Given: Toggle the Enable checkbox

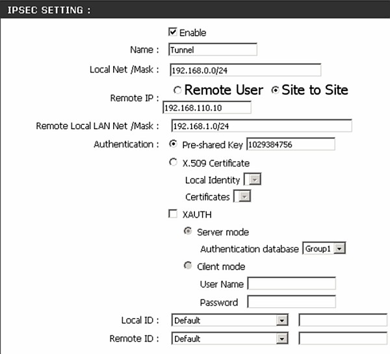Looking at the screenshot, I should pos(172,32).
